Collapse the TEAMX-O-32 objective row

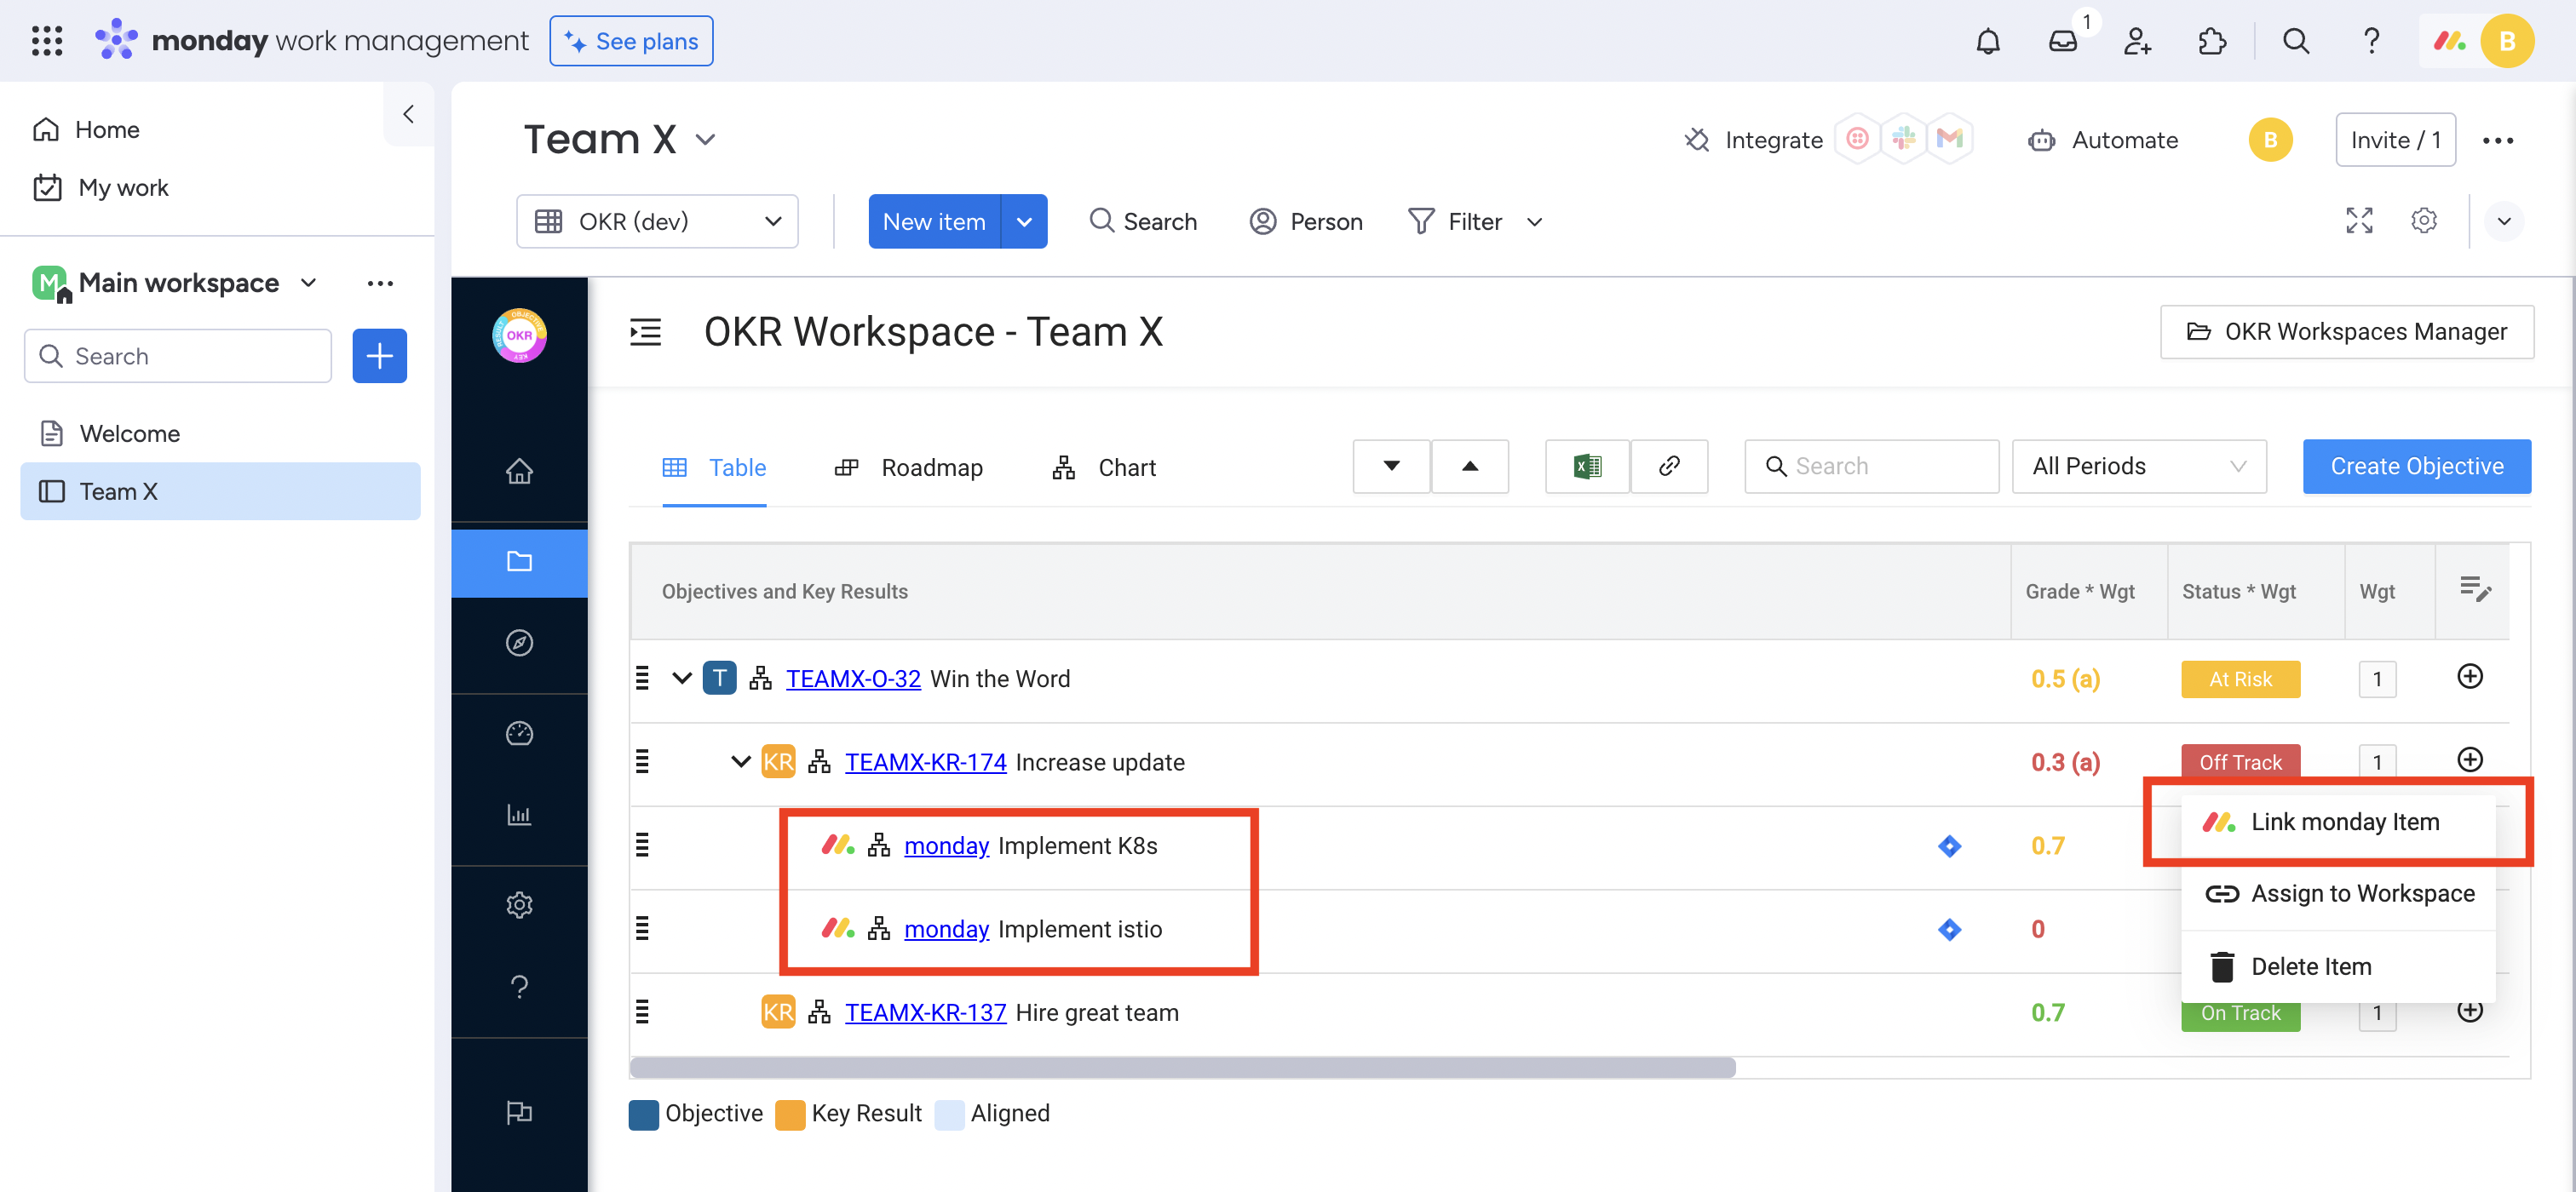point(682,679)
